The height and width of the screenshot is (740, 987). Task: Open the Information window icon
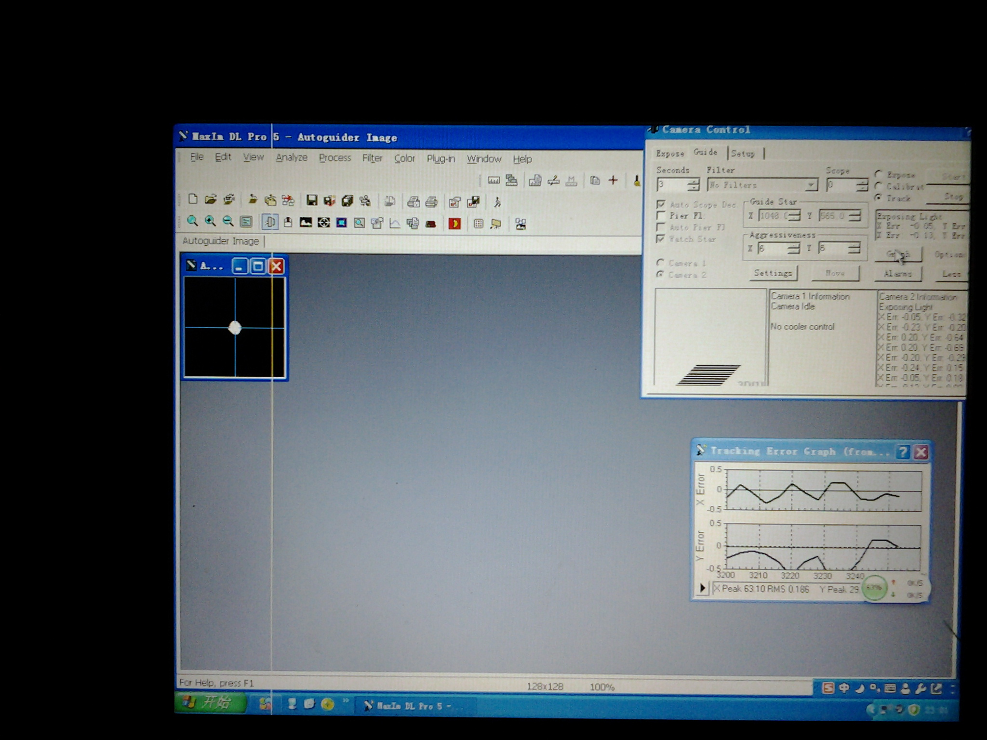click(246, 222)
